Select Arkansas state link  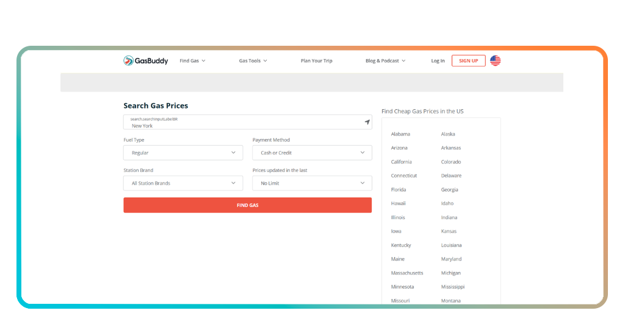tap(451, 148)
